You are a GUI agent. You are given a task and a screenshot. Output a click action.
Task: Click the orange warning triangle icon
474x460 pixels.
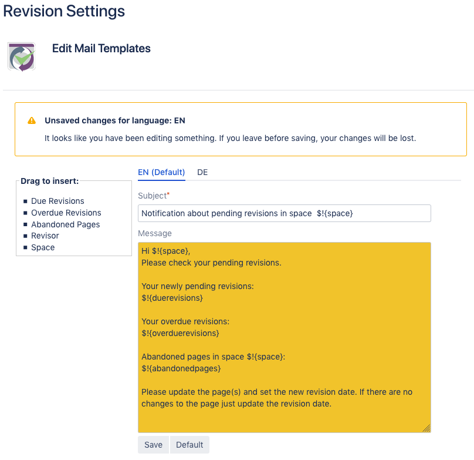(32, 120)
